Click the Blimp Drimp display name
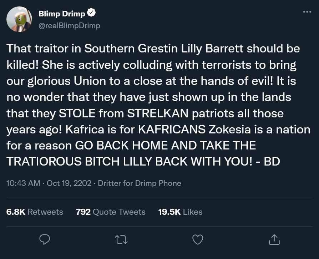Image resolution: width=319 pixels, height=259 pixels. [x=61, y=14]
